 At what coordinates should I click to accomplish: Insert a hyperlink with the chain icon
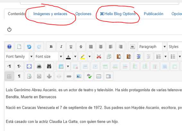coord(69,76)
